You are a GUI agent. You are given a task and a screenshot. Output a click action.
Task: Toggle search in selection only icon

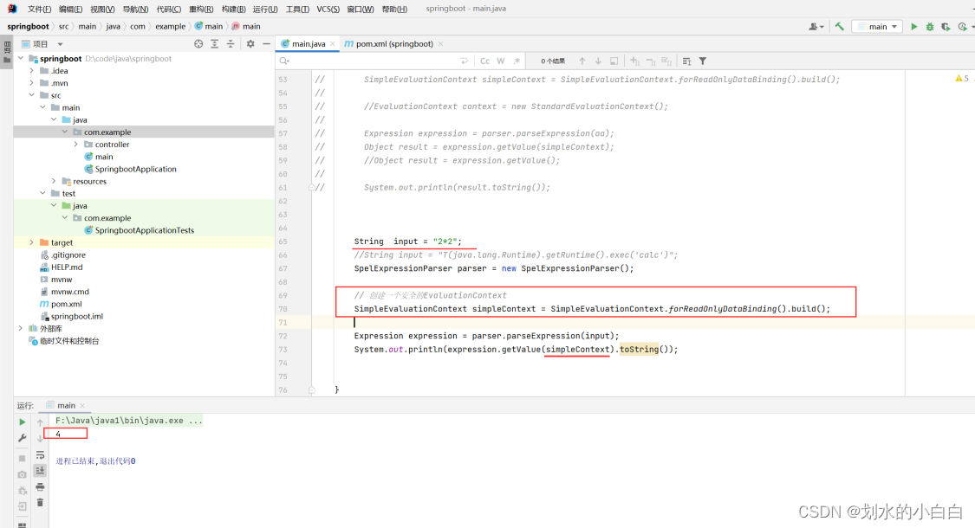point(614,61)
